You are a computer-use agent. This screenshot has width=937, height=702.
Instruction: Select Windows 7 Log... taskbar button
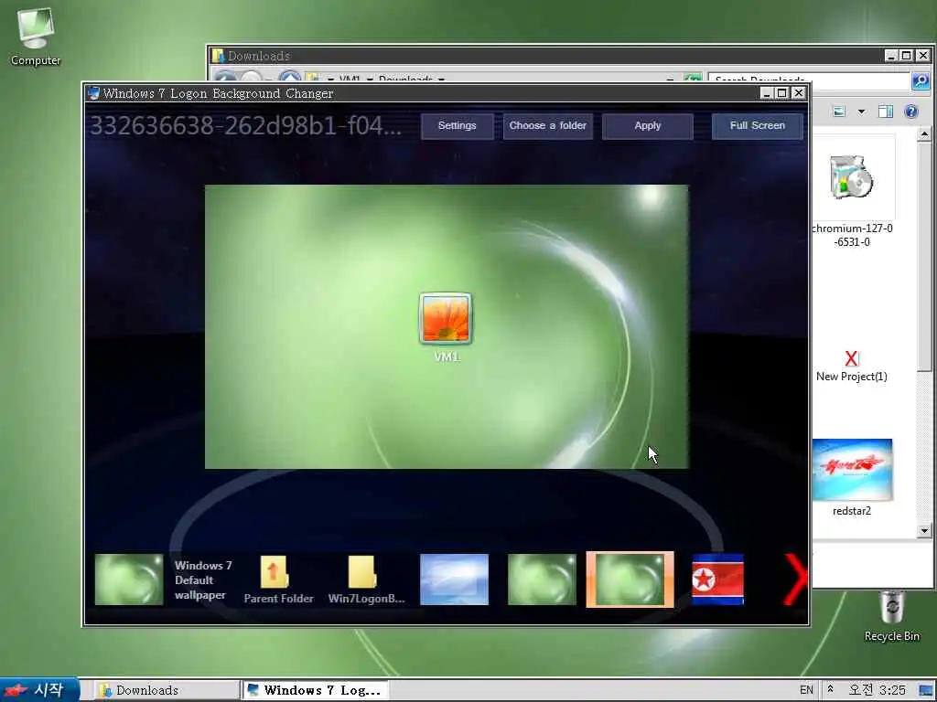tap(315, 691)
